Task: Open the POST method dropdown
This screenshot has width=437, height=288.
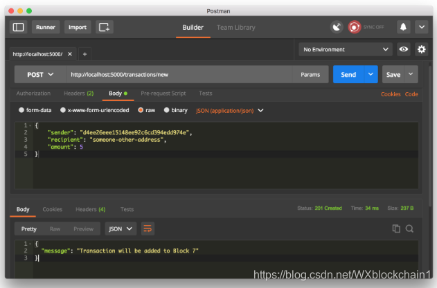Action: (x=40, y=74)
